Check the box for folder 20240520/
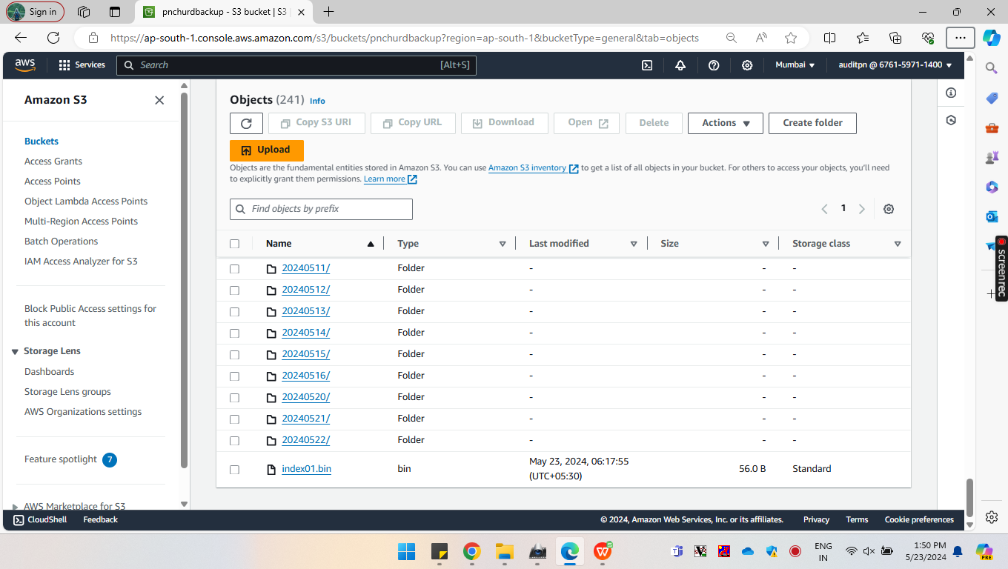1008x569 pixels. pos(235,397)
